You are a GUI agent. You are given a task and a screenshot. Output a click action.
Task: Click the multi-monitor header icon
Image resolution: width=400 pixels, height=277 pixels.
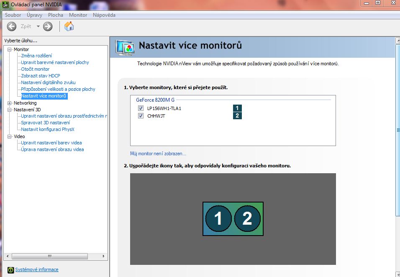tap(125, 48)
